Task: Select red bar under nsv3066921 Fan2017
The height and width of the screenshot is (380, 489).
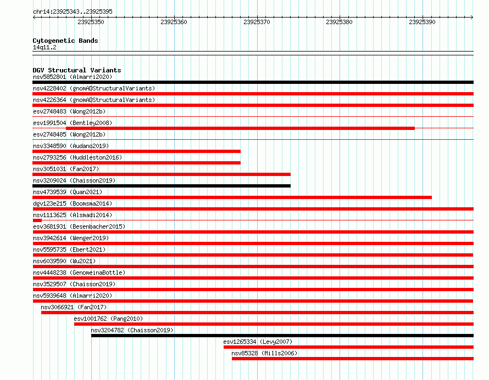Action: click(x=257, y=313)
